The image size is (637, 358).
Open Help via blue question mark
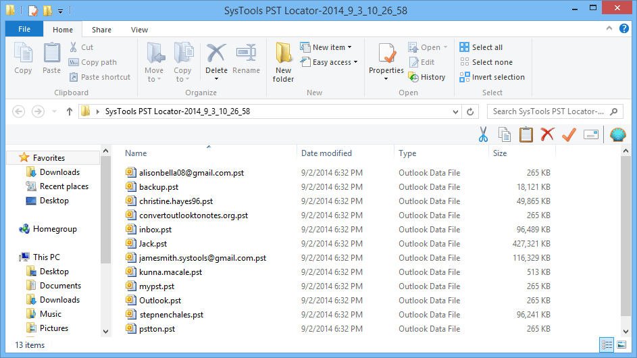pyautogui.click(x=624, y=28)
